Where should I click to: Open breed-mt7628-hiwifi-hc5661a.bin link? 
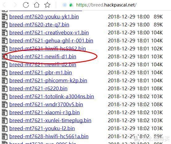coord(49,137)
